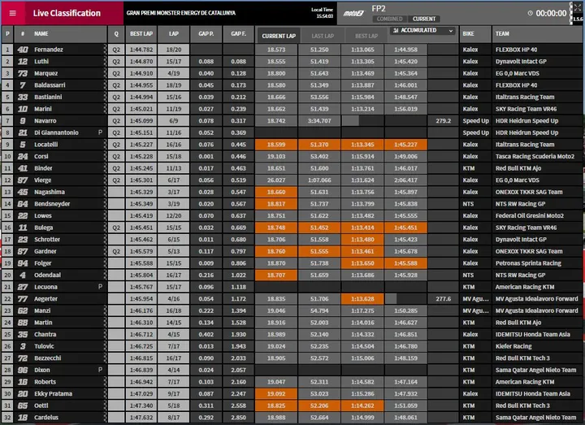
Task: Click Locatelli's orange 1:45.227 accumulated time
Action: click(405, 145)
